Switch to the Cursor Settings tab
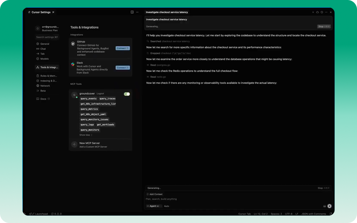357x223 pixels. click(41, 12)
